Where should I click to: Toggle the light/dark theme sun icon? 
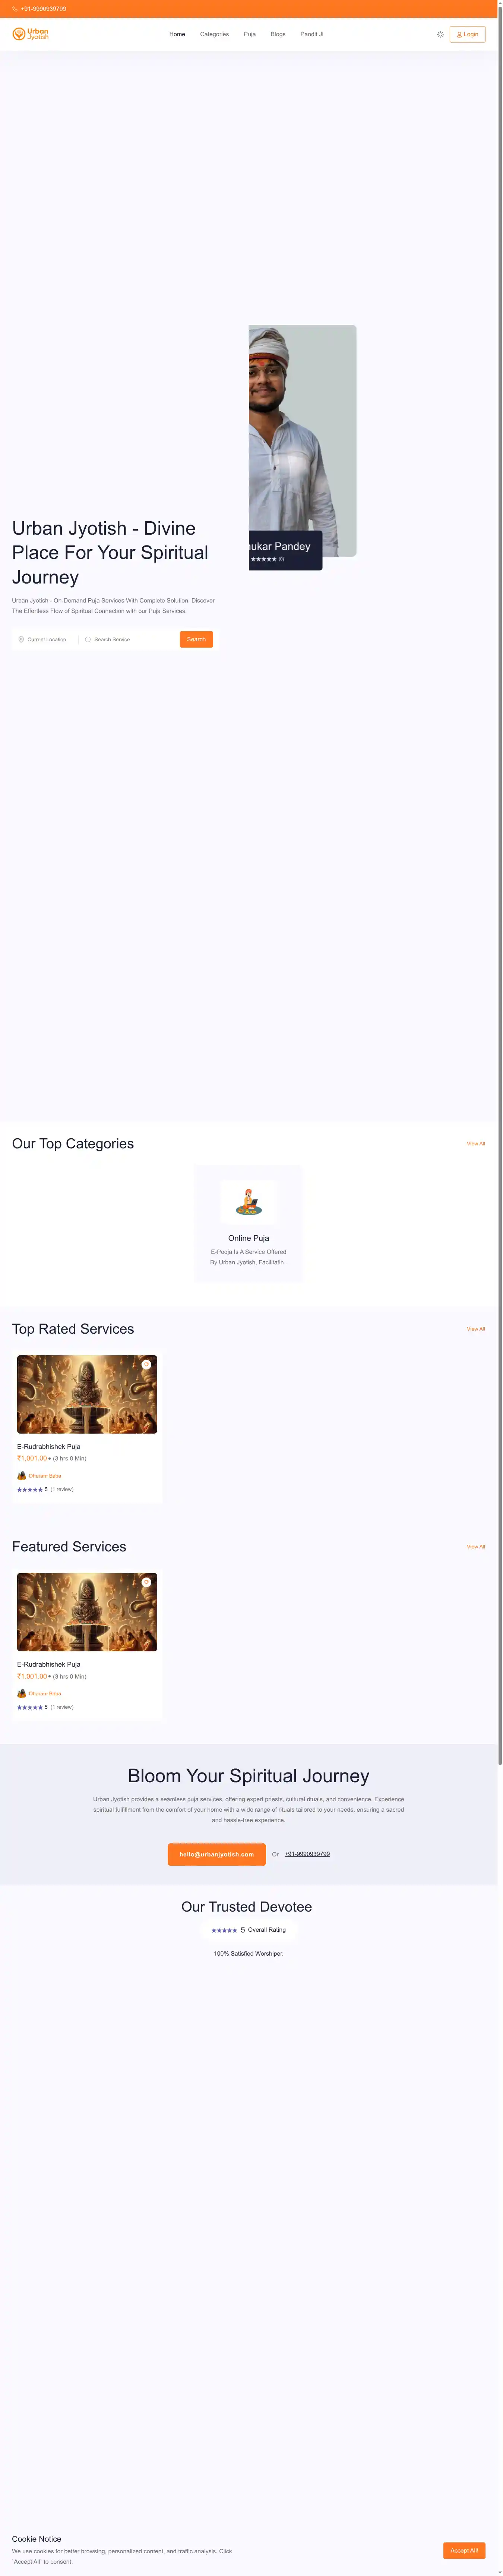(x=440, y=34)
